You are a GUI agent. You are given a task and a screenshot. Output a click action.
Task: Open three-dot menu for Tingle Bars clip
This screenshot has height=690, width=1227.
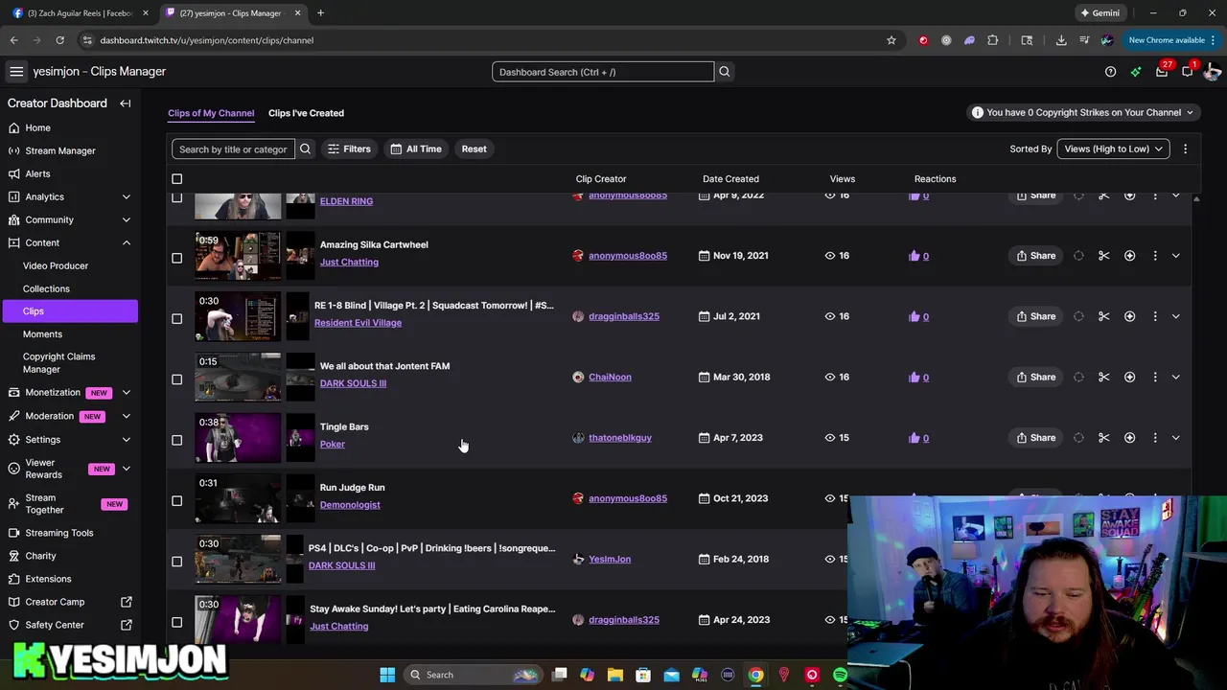(x=1155, y=438)
